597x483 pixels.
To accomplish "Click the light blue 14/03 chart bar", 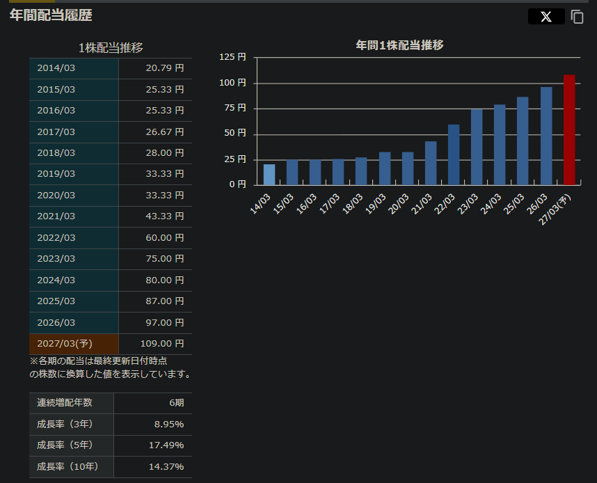I will tap(269, 175).
